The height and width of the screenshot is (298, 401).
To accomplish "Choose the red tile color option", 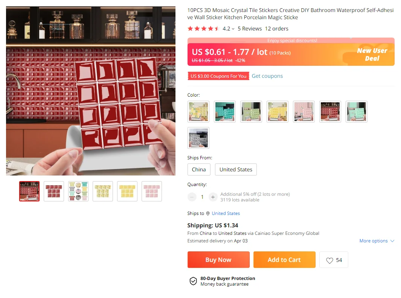I will click(x=330, y=112).
